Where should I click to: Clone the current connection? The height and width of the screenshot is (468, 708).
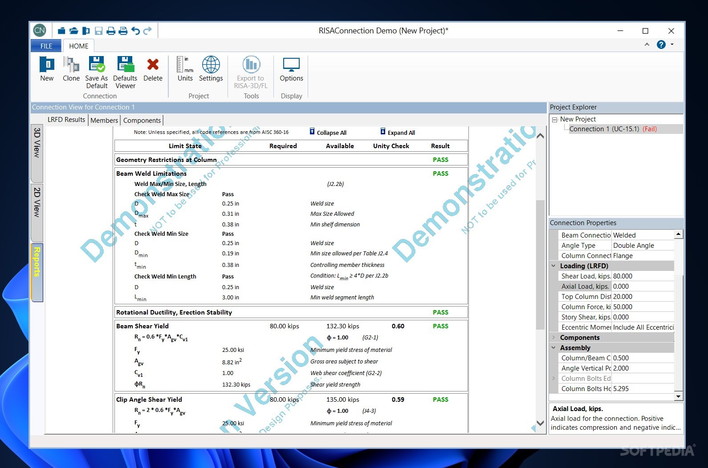(x=71, y=69)
